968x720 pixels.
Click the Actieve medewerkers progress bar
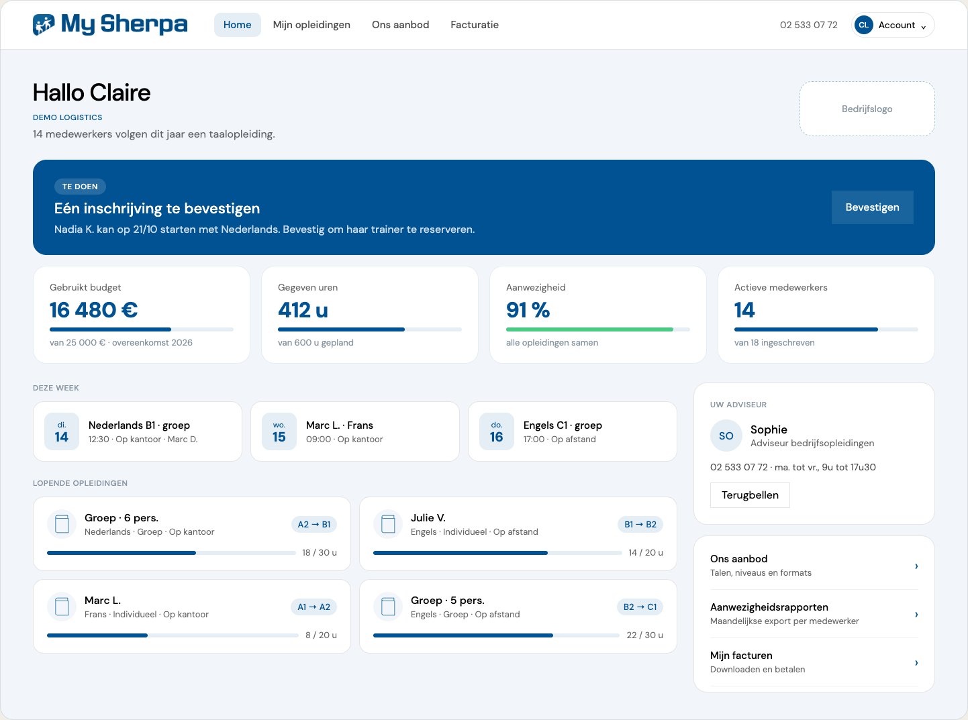[826, 329]
